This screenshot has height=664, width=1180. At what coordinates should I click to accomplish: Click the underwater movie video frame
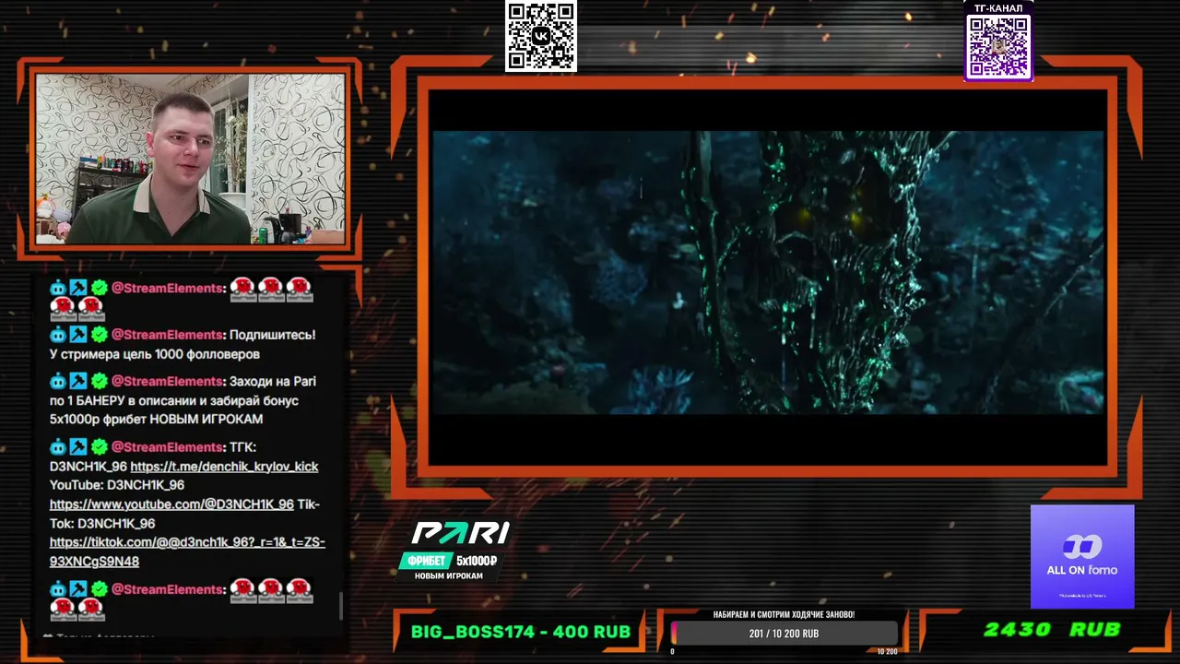tap(768, 272)
